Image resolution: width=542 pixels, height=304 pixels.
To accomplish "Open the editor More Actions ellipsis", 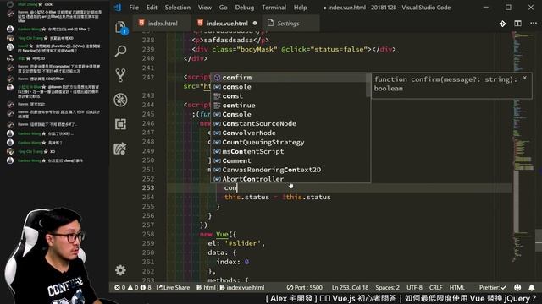I will (x=534, y=24).
